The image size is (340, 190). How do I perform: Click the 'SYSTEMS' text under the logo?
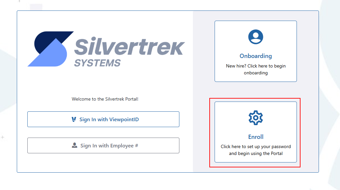tap(97, 63)
